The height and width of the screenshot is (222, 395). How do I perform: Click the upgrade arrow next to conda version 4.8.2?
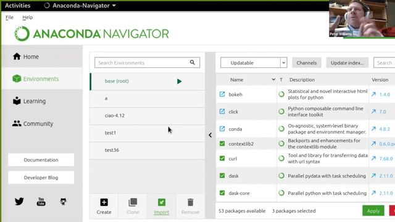pos(373,129)
